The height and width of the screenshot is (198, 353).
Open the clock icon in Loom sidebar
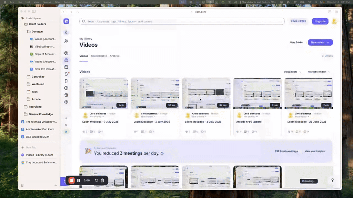point(66,88)
